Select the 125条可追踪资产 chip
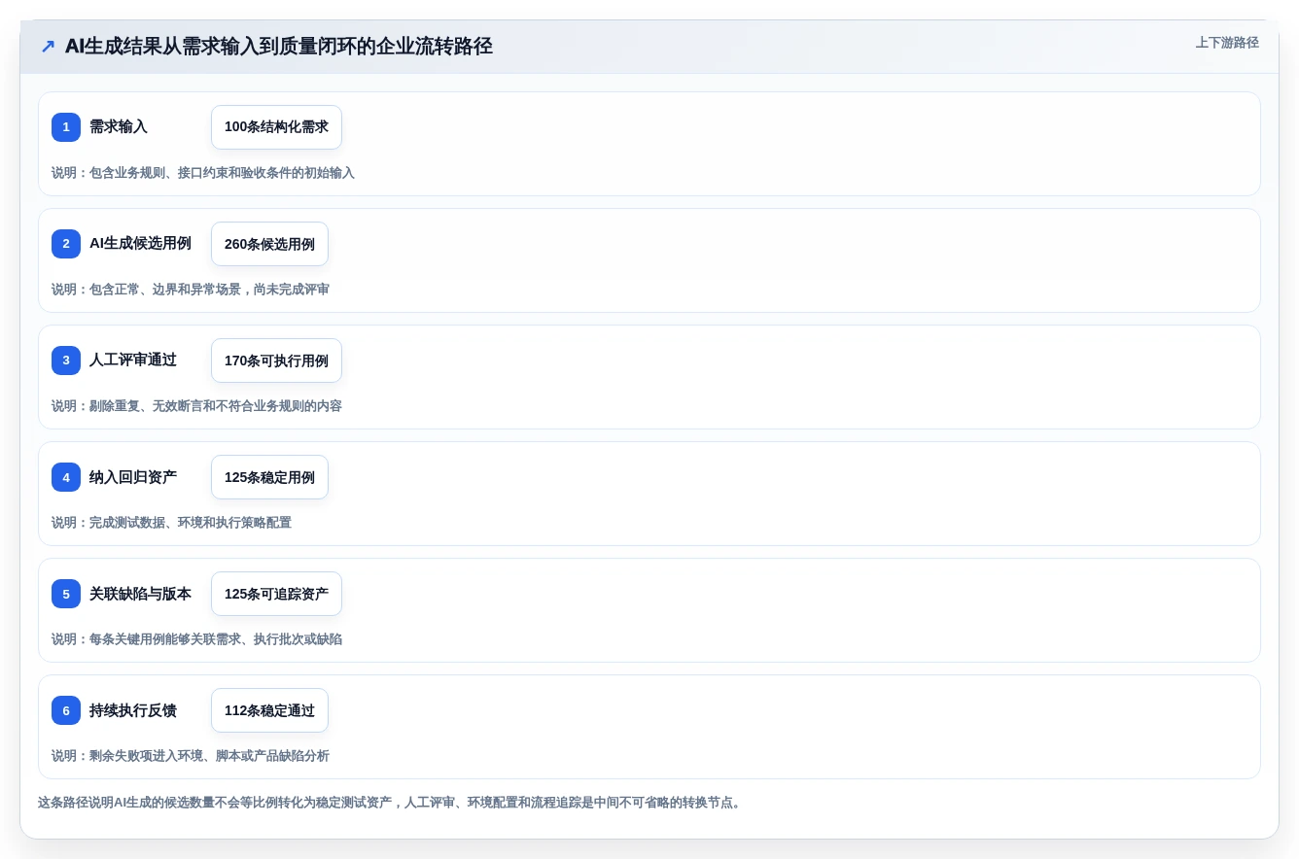1299x859 pixels. point(276,594)
